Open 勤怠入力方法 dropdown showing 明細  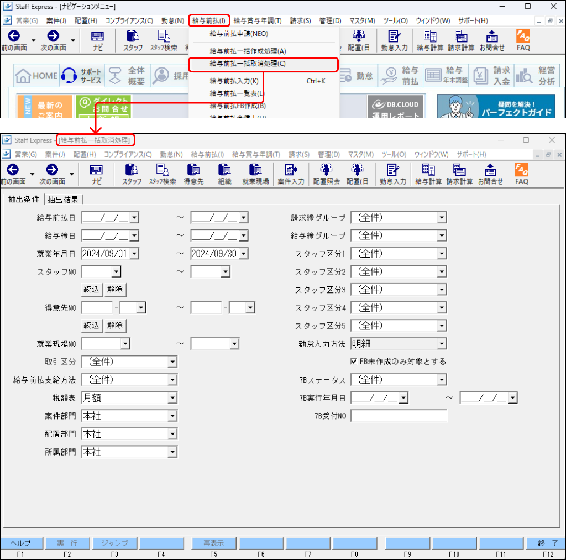click(x=442, y=344)
